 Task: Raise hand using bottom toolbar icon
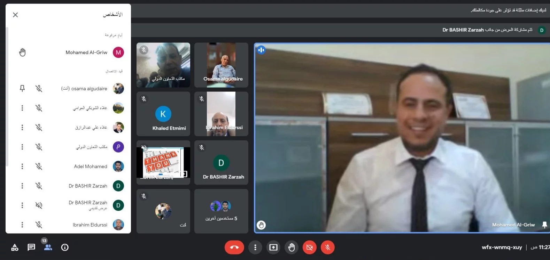(x=292, y=247)
